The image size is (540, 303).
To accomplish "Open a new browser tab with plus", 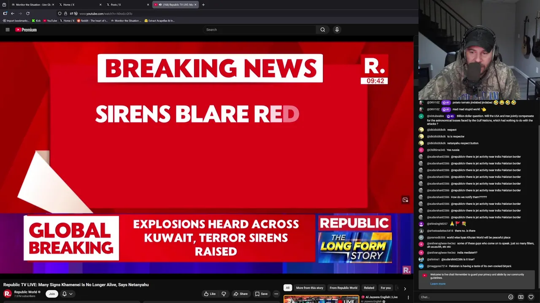I will tap(203, 5).
